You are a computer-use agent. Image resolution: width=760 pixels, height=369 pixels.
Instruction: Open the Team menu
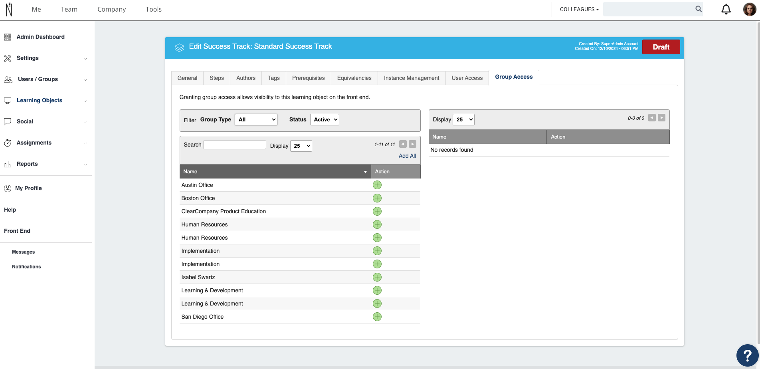pos(69,9)
